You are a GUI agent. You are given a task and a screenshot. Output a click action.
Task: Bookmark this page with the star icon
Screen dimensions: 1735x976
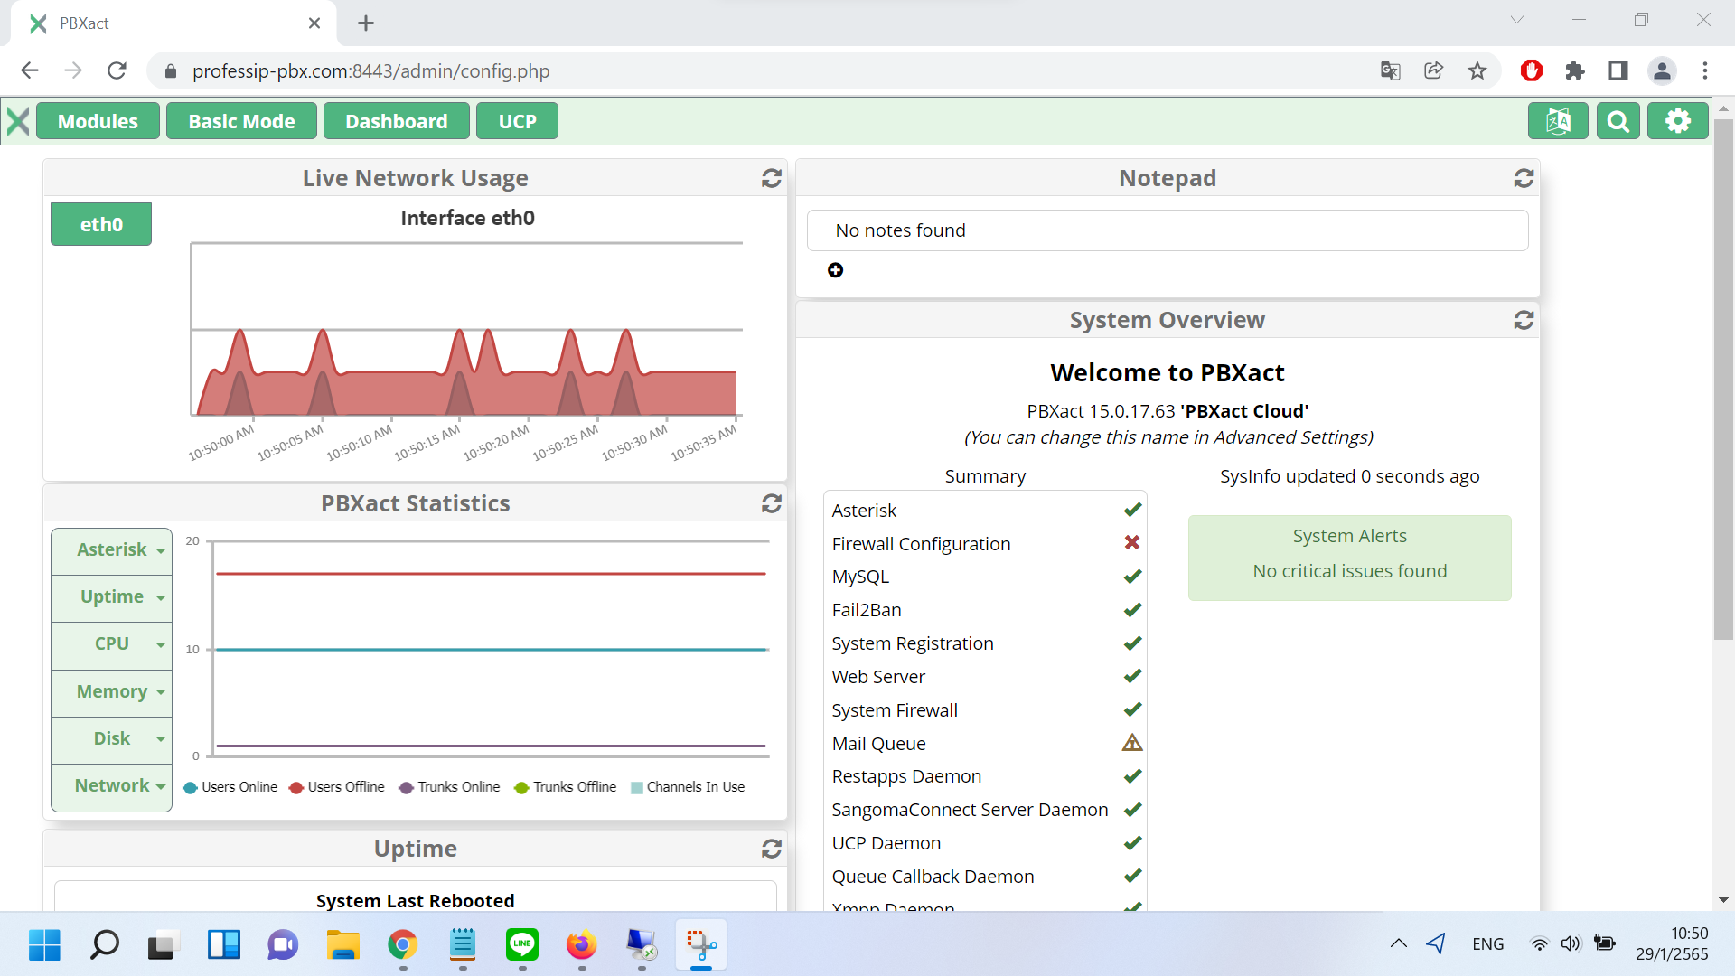1477,70
